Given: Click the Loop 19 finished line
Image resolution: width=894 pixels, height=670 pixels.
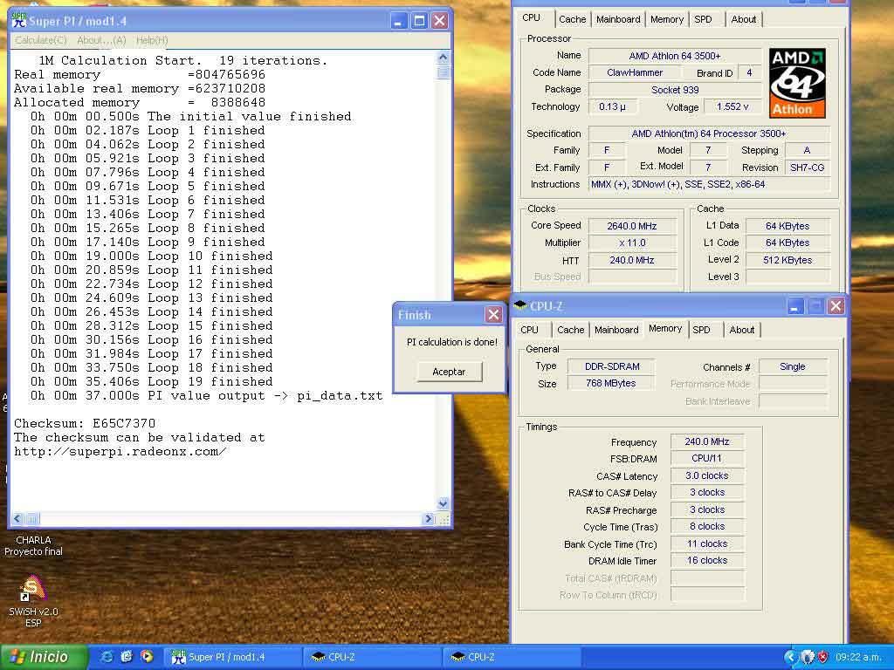Looking at the screenshot, I should click(152, 382).
